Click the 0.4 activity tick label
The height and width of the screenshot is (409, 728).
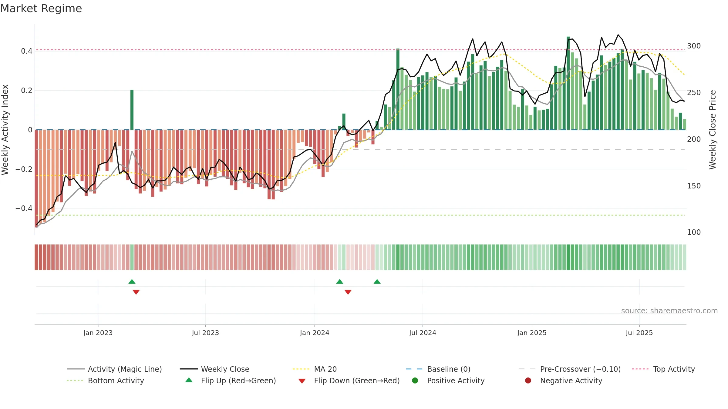tap(27, 51)
